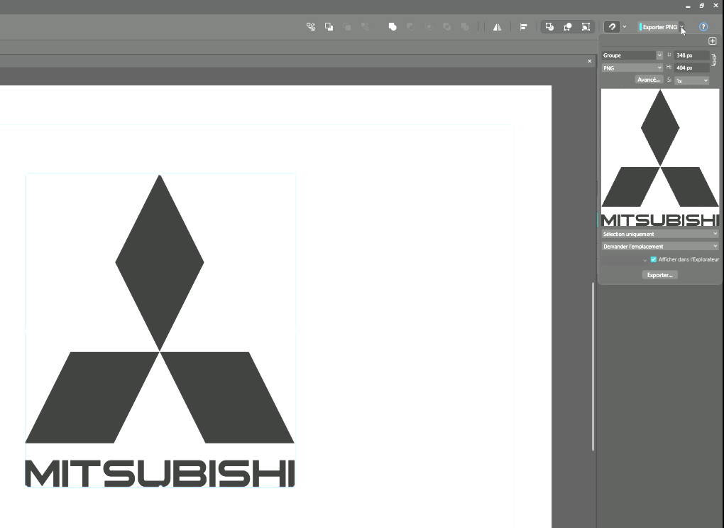Click the snapping magnet icon
Viewport: 724px width, 528px height.
[x=612, y=27]
